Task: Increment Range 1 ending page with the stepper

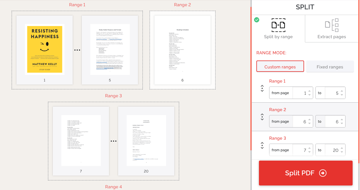Action: 342,91
